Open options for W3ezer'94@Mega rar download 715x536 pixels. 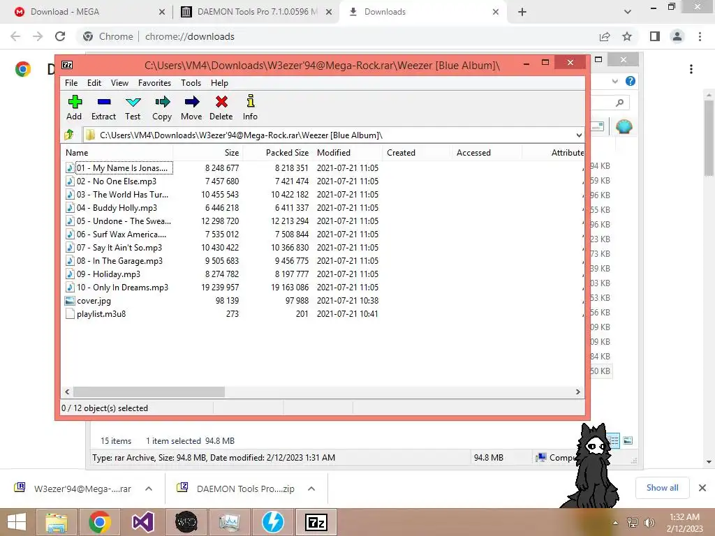tap(149, 489)
